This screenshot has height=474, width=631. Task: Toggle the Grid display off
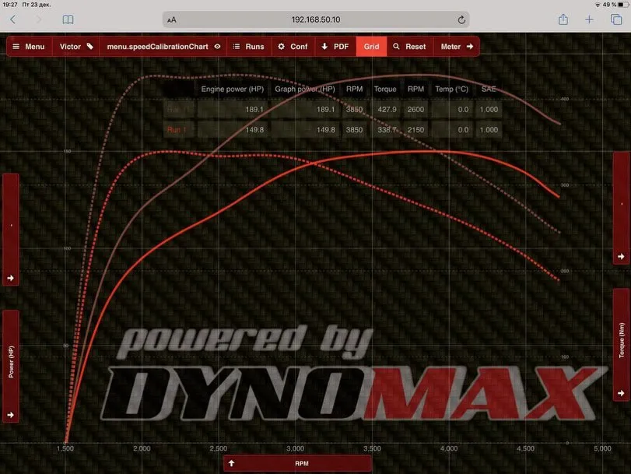[x=372, y=47]
